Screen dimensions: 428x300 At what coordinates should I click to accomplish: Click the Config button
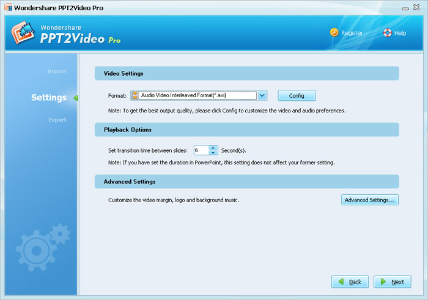(297, 95)
